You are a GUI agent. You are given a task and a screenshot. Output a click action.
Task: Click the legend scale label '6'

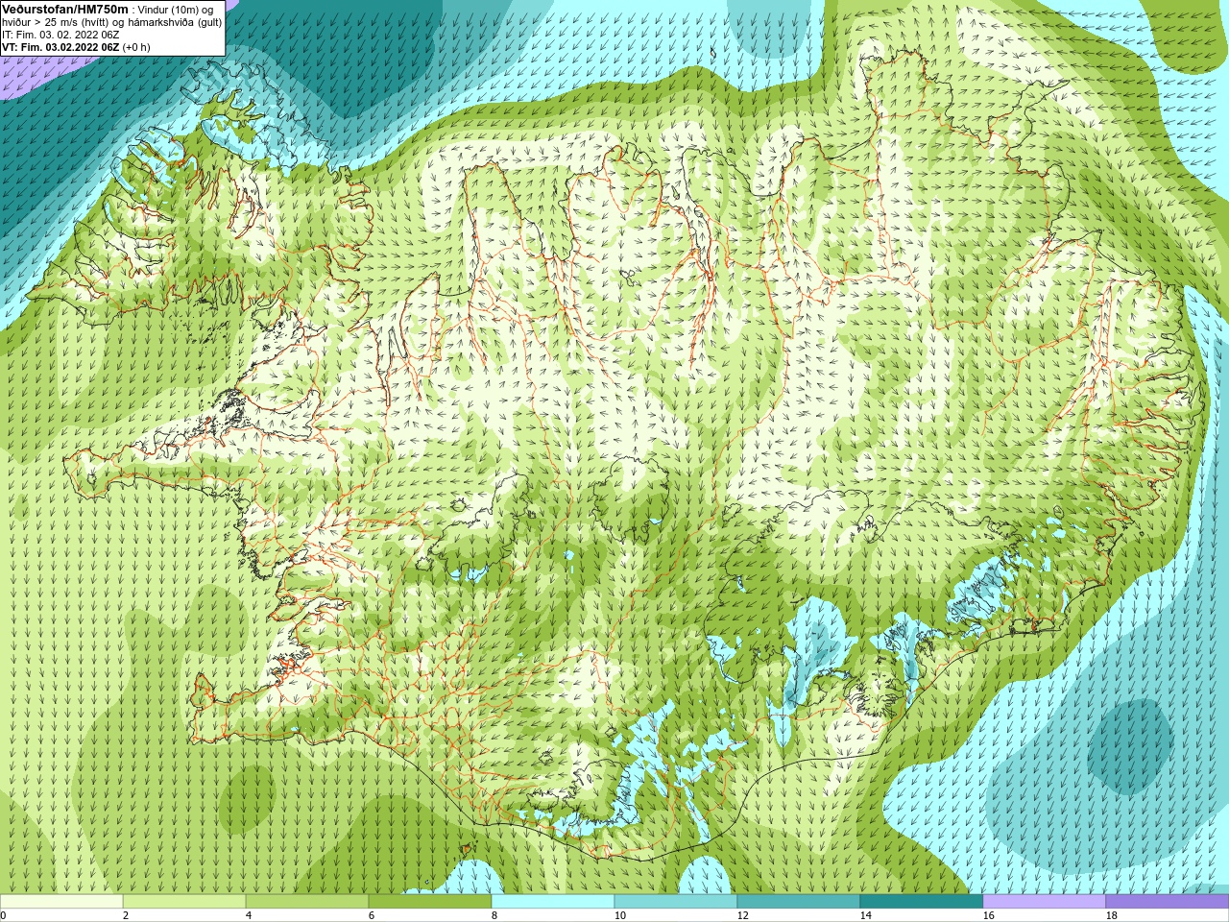[372, 915]
